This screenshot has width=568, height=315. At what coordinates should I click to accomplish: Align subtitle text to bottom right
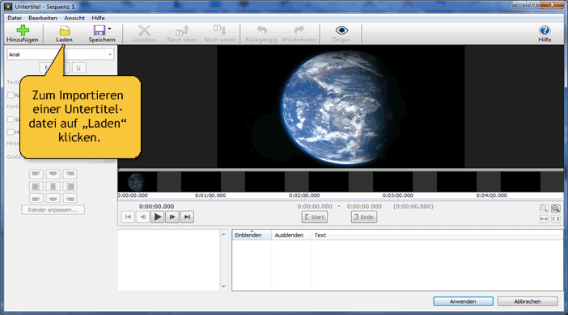[x=70, y=198]
